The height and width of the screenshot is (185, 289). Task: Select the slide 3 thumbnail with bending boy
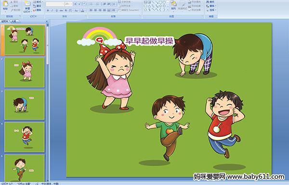click(25, 105)
